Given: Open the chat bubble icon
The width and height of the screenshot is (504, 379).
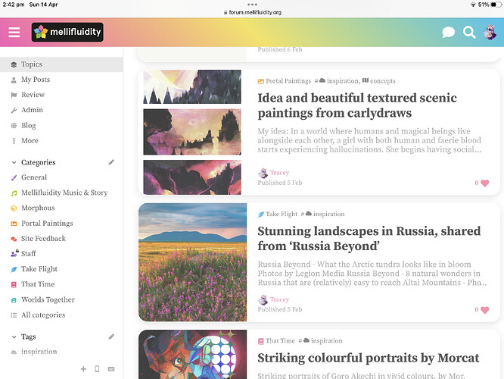Looking at the screenshot, I should tap(448, 32).
